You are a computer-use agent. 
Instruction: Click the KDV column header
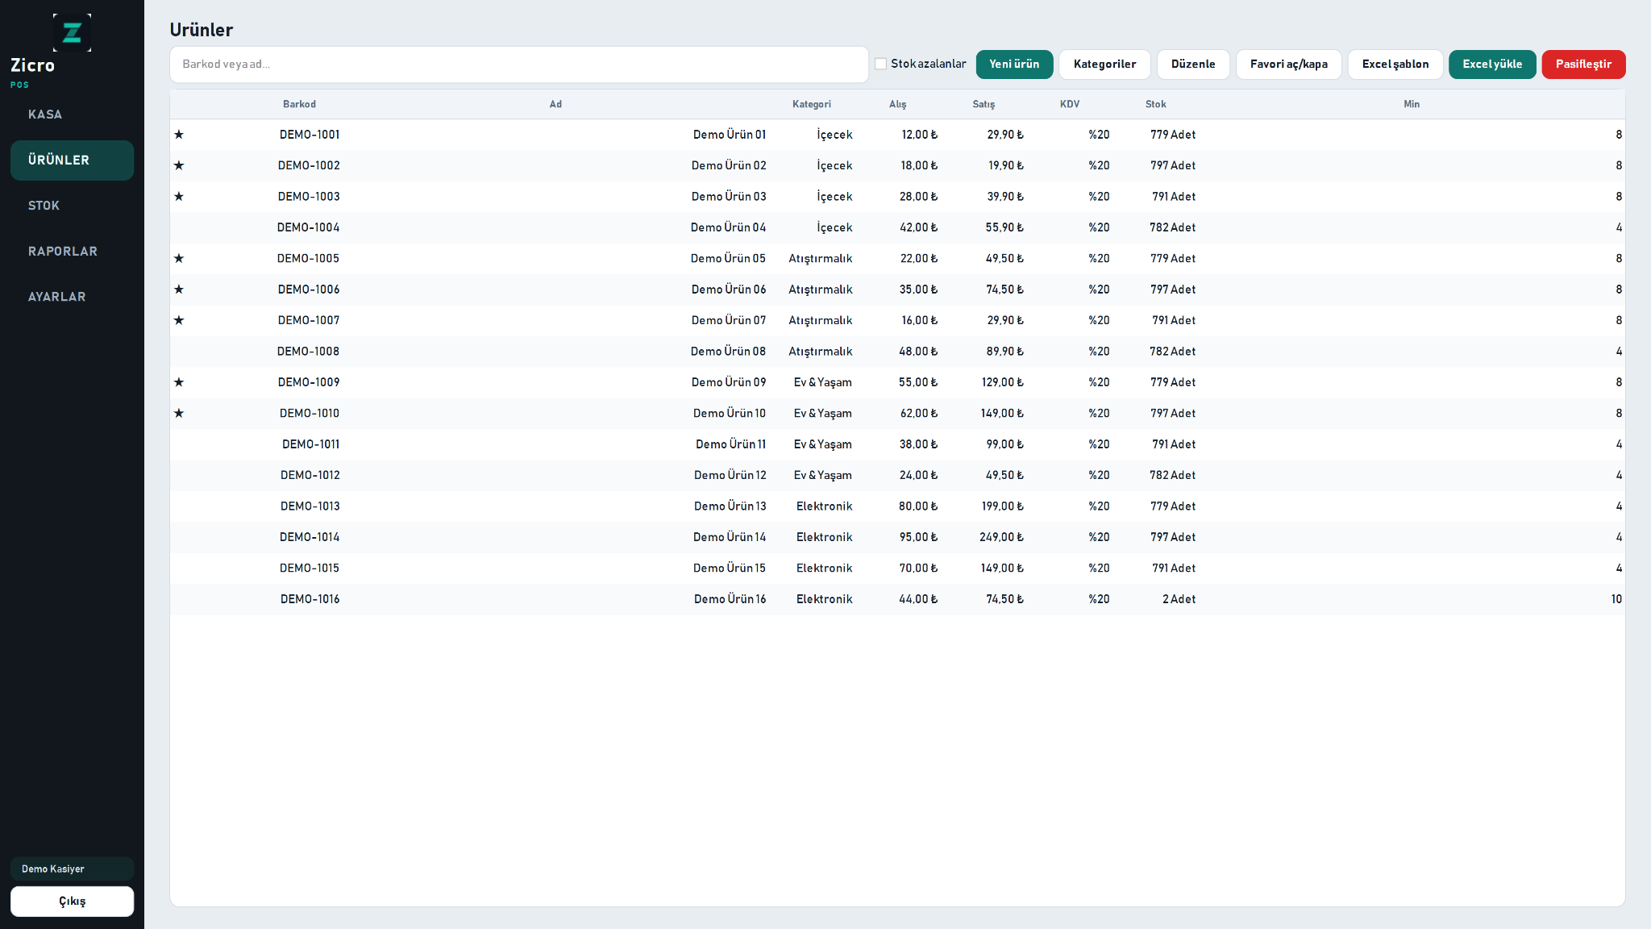(1070, 105)
